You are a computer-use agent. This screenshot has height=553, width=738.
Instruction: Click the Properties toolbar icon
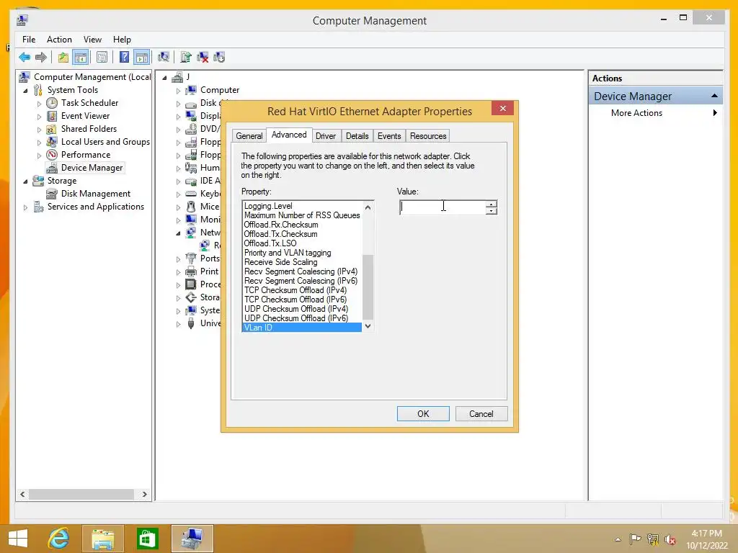pos(102,58)
